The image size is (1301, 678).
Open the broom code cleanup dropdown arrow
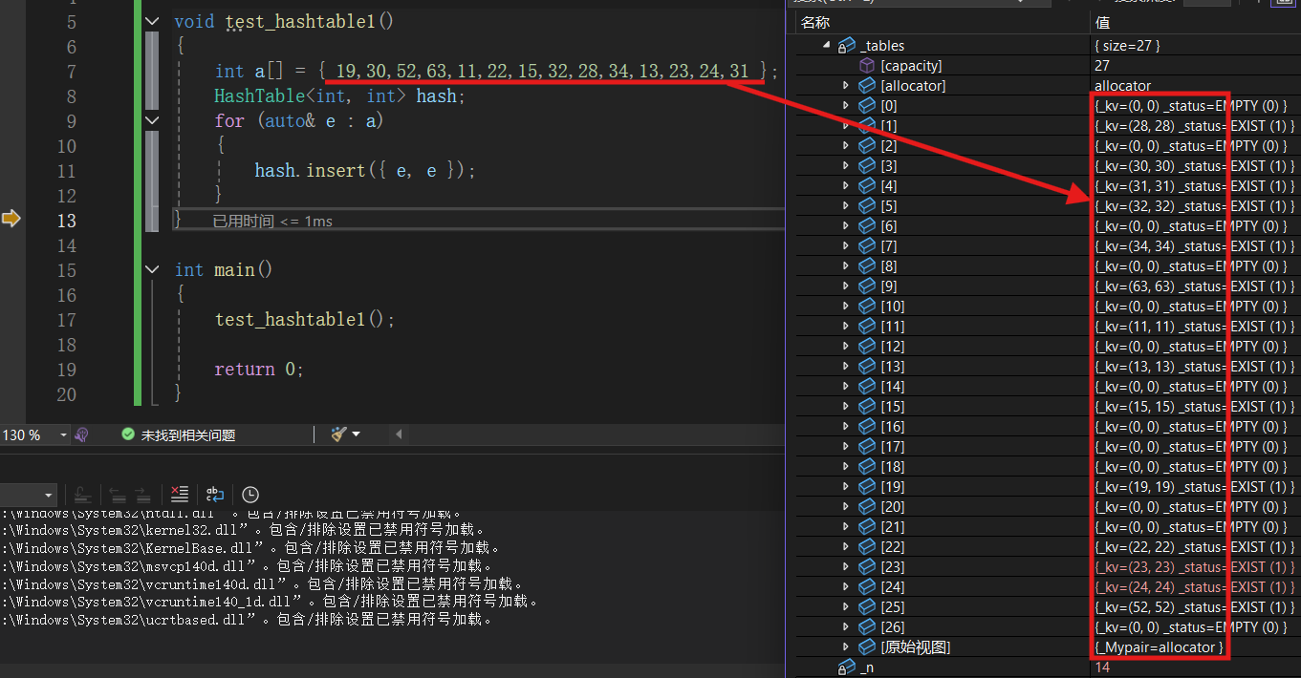[357, 434]
